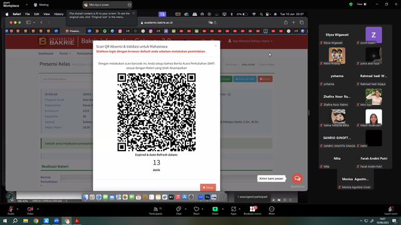Image resolution: width=401 pixels, height=225 pixels.
Task: Switch to the Meeting tab
Action: point(41,4)
